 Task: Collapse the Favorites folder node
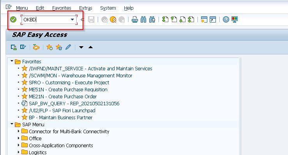pyautogui.click(x=12, y=61)
